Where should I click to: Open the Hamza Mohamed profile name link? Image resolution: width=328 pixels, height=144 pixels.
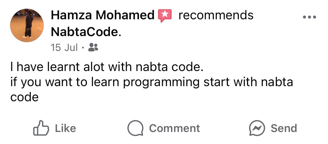point(102,15)
